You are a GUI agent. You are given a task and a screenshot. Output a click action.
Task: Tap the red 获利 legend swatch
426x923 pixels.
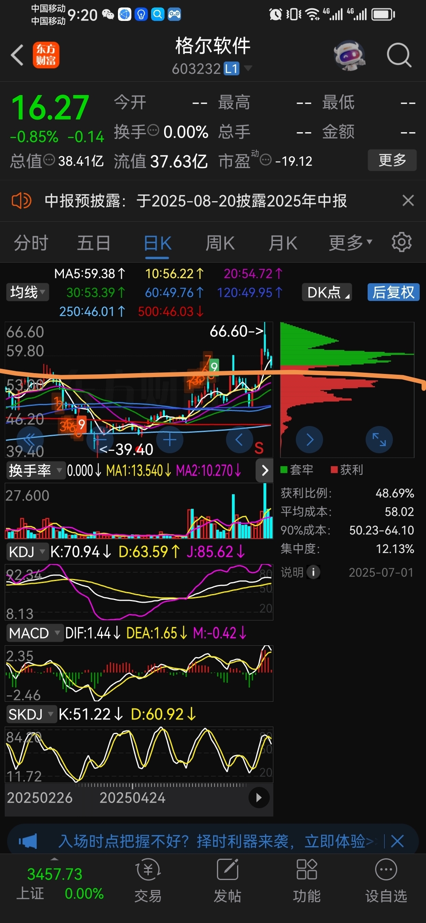click(x=334, y=469)
